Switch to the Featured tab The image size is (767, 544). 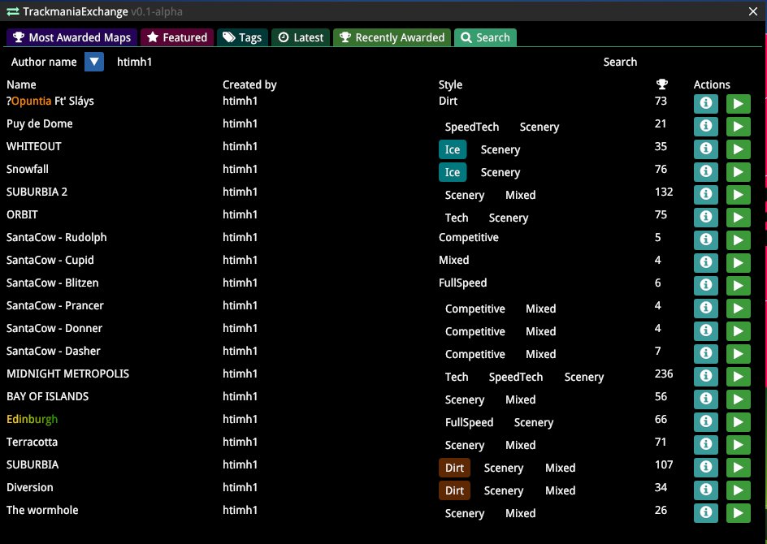coord(177,37)
